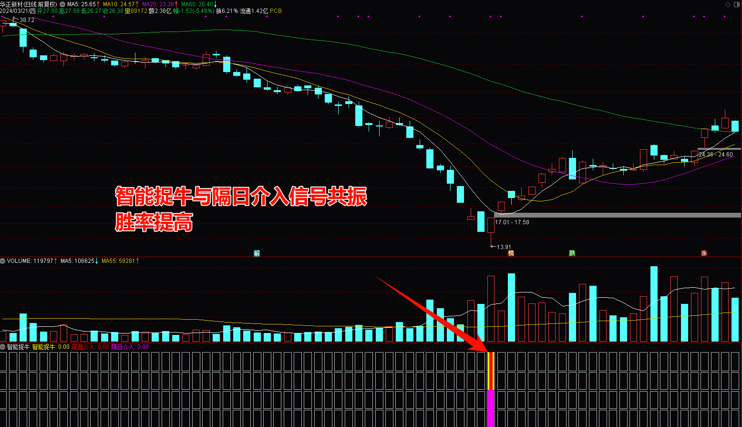
Task: Toggle the side panel icon at top right
Action: (x=736, y=4)
